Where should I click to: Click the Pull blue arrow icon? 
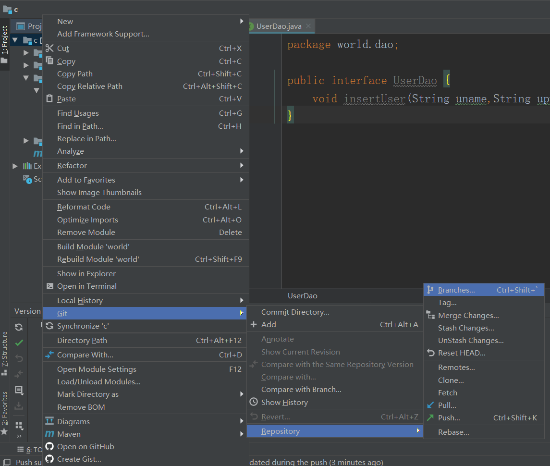point(431,405)
